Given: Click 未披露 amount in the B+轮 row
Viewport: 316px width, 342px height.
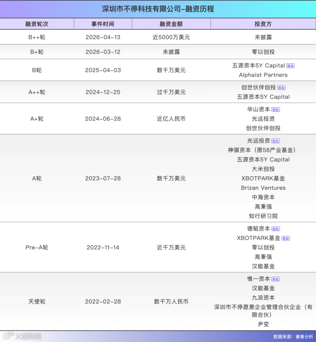Looking at the screenshot, I should click(171, 52).
